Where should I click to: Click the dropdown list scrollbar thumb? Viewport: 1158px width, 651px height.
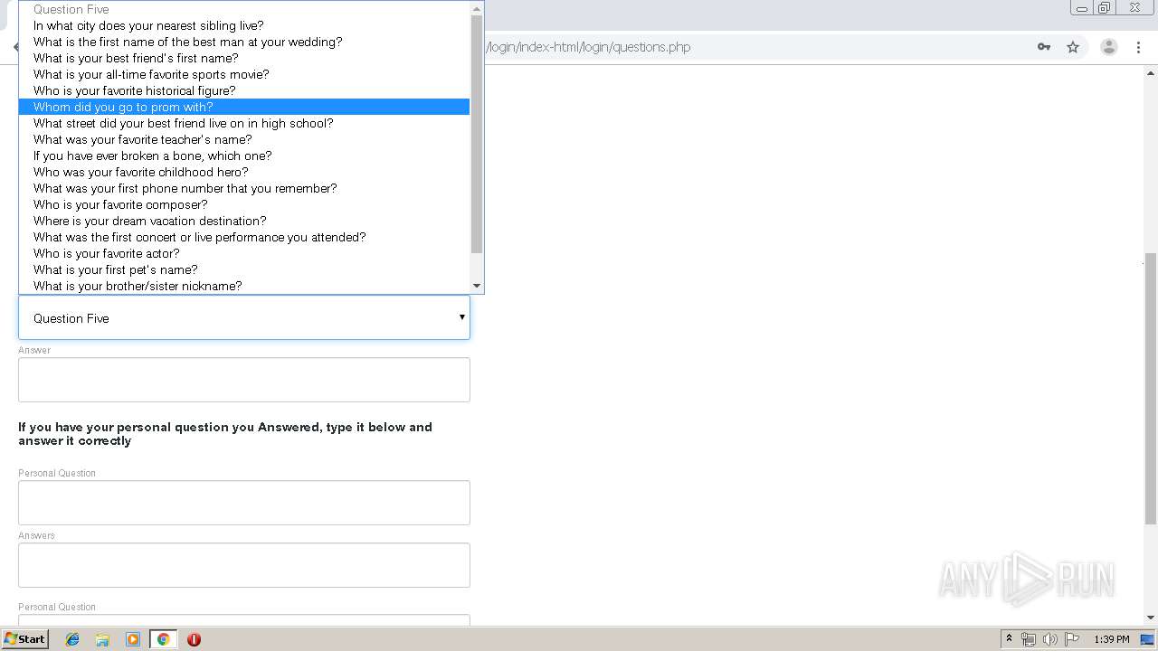[x=477, y=134]
